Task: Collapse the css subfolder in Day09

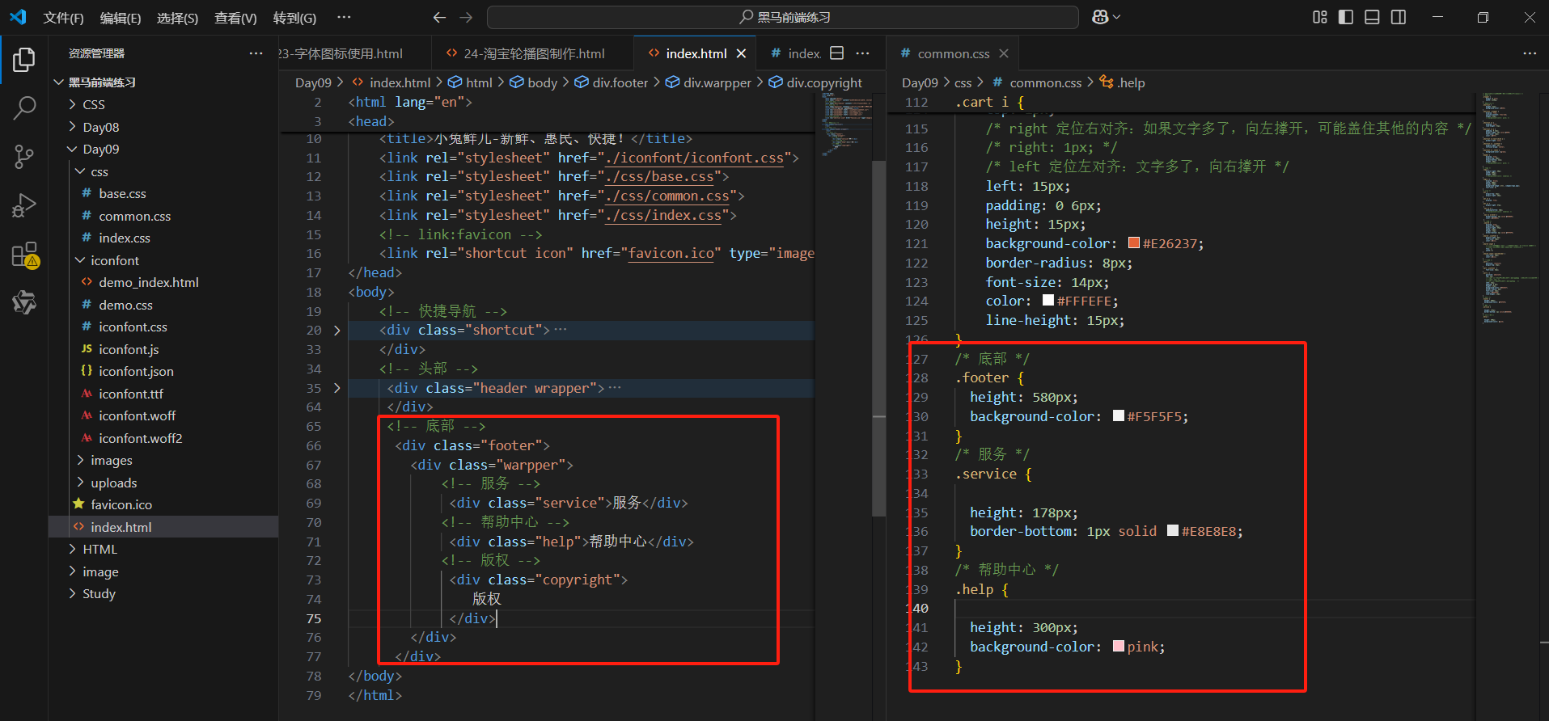Action: [x=80, y=171]
